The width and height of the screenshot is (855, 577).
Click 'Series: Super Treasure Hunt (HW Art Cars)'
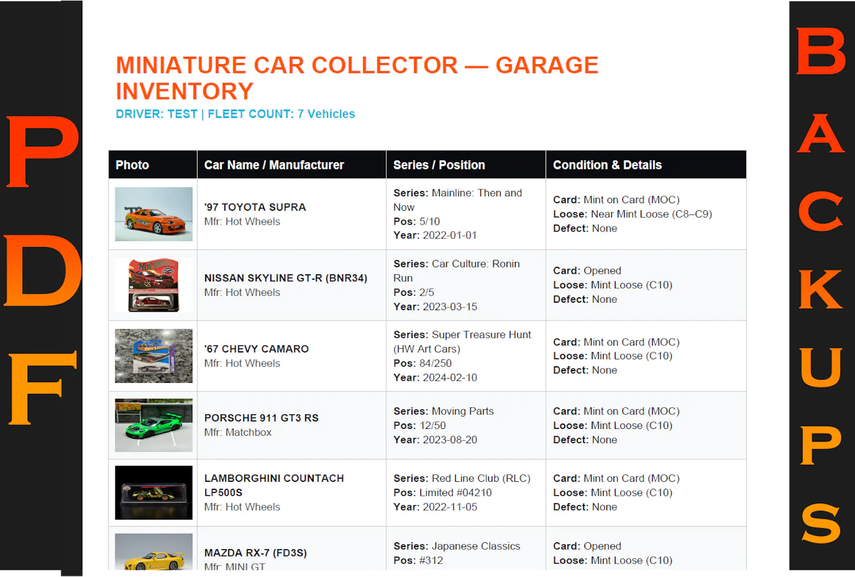tap(463, 342)
